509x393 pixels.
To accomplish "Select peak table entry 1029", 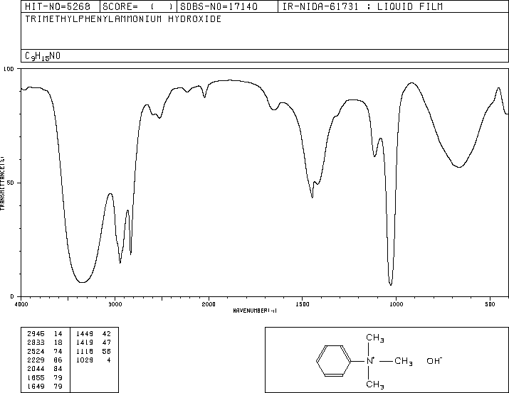I will [x=93, y=360].
